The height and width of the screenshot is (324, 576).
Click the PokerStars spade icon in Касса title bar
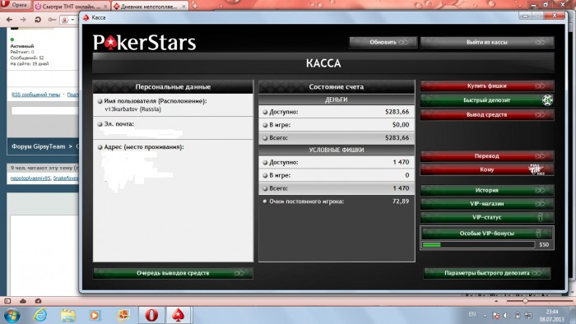coord(86,17)
